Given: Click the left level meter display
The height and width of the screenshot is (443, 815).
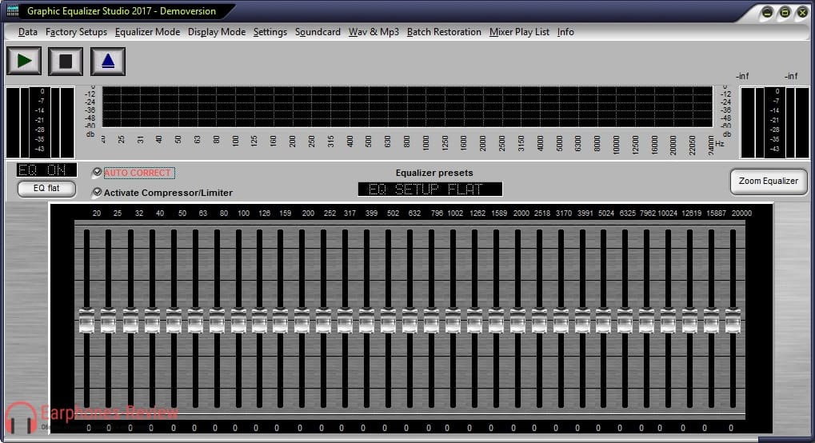Looking at the screenshot, I should tap(39, 122).
